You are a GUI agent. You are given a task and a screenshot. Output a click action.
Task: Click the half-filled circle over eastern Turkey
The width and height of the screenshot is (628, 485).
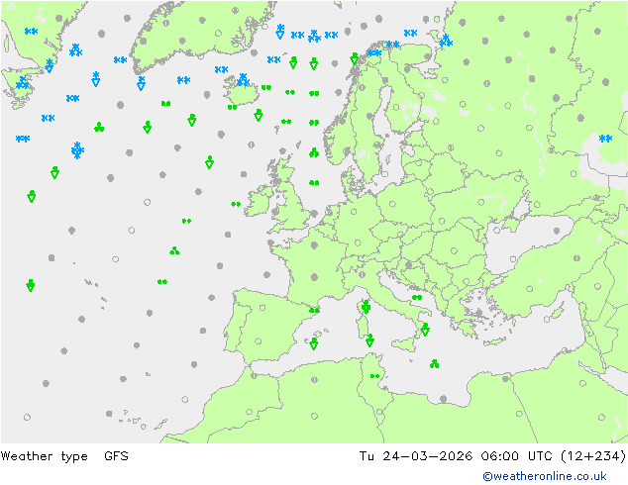pyautogui.click(x=576, y=258)
